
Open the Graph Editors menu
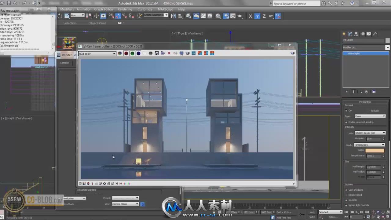(104, 9)
